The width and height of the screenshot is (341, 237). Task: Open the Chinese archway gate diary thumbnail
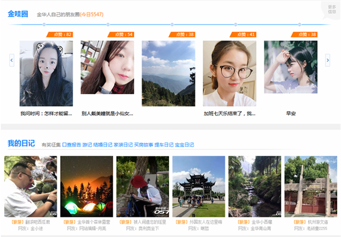tap(199, 186)
